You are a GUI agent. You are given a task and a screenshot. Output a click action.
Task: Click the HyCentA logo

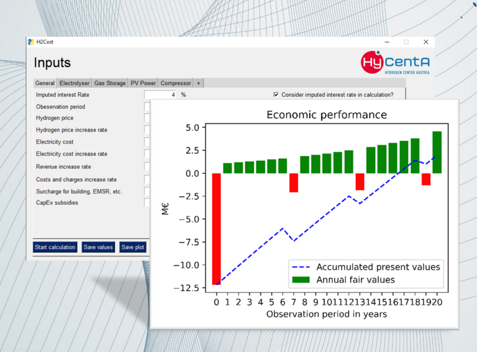point(395,63)
